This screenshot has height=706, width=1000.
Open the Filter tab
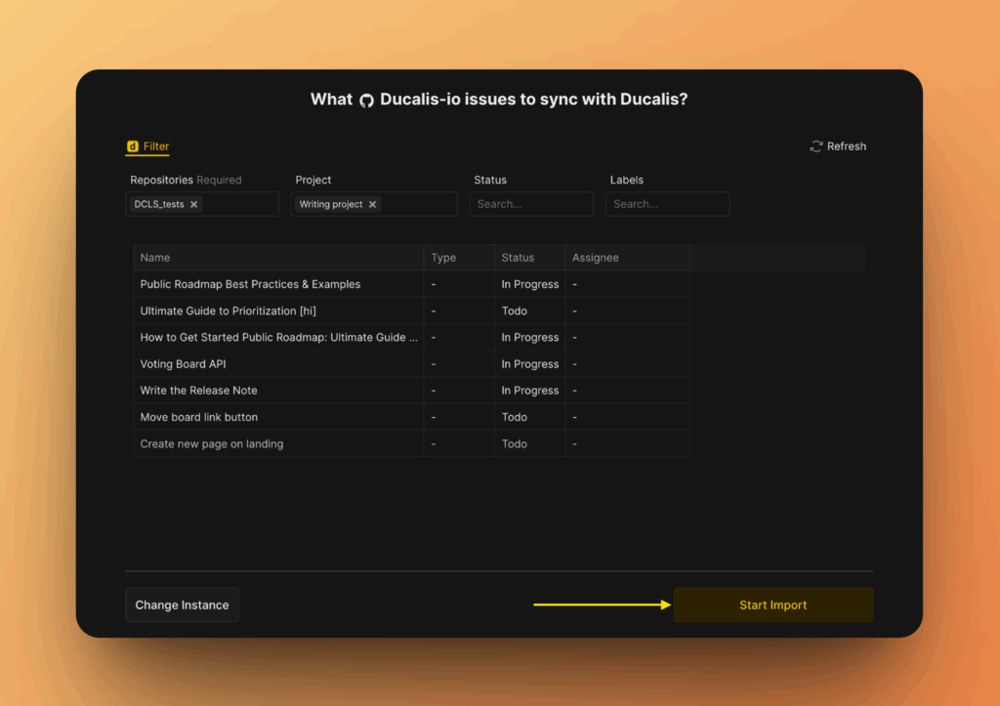click(156, 146)
